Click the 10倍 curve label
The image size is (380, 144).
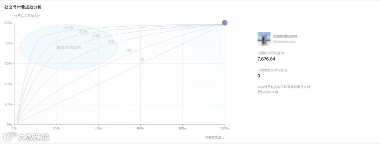click(96, 36)
